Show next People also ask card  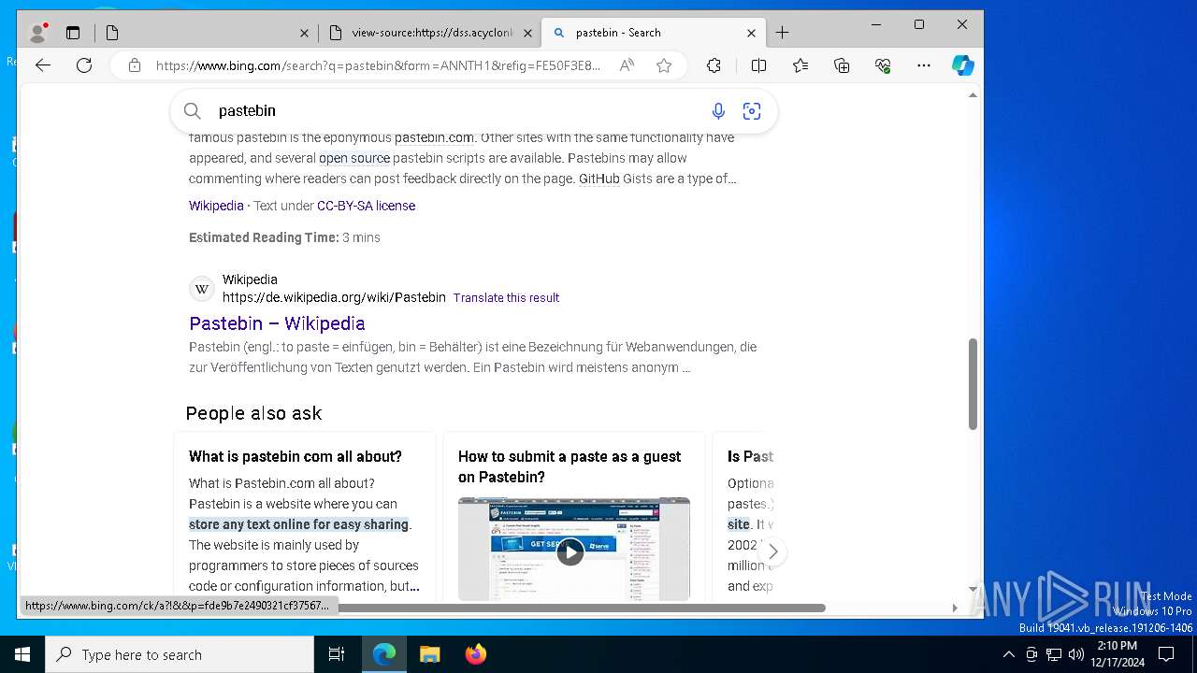coord(772,551)
